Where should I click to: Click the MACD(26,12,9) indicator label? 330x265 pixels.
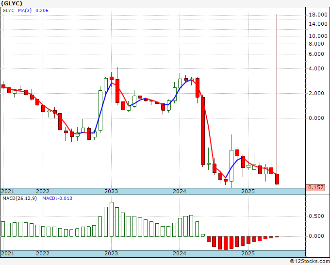point(19,199)
